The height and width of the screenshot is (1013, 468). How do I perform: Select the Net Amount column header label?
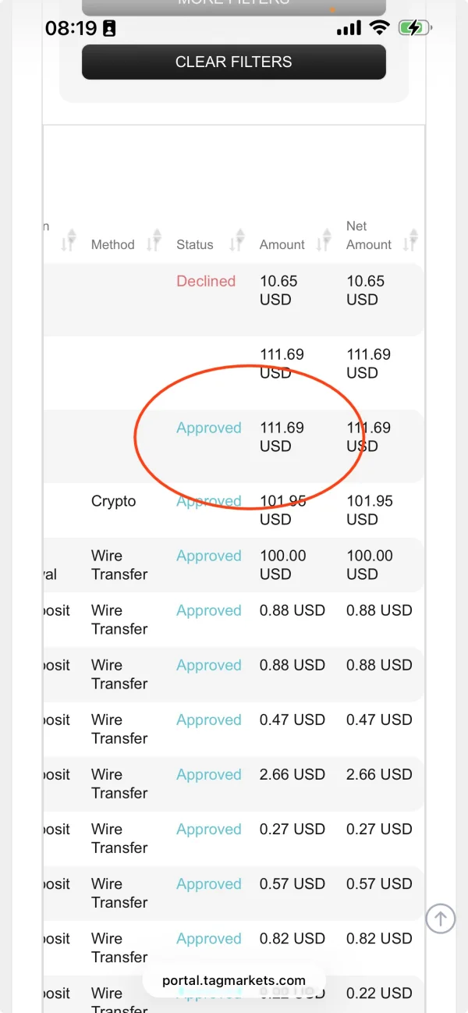pyautogui.click(x=368, y=235)
